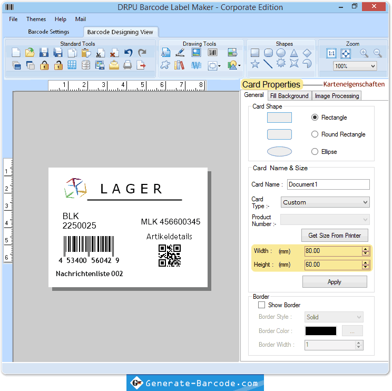Select the LAGER heading text on the card
This screenshot has width=392, height=391.
pos(131,189)
